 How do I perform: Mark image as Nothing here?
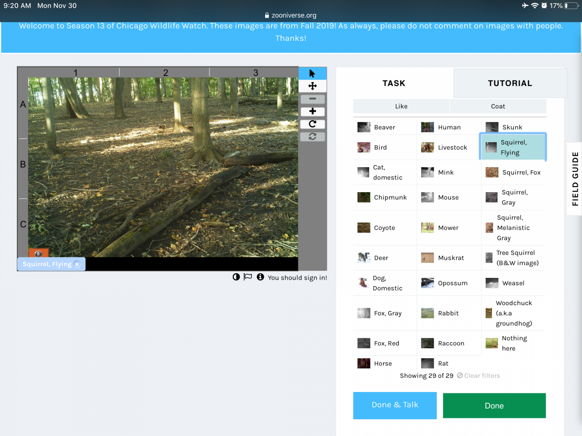513,343
